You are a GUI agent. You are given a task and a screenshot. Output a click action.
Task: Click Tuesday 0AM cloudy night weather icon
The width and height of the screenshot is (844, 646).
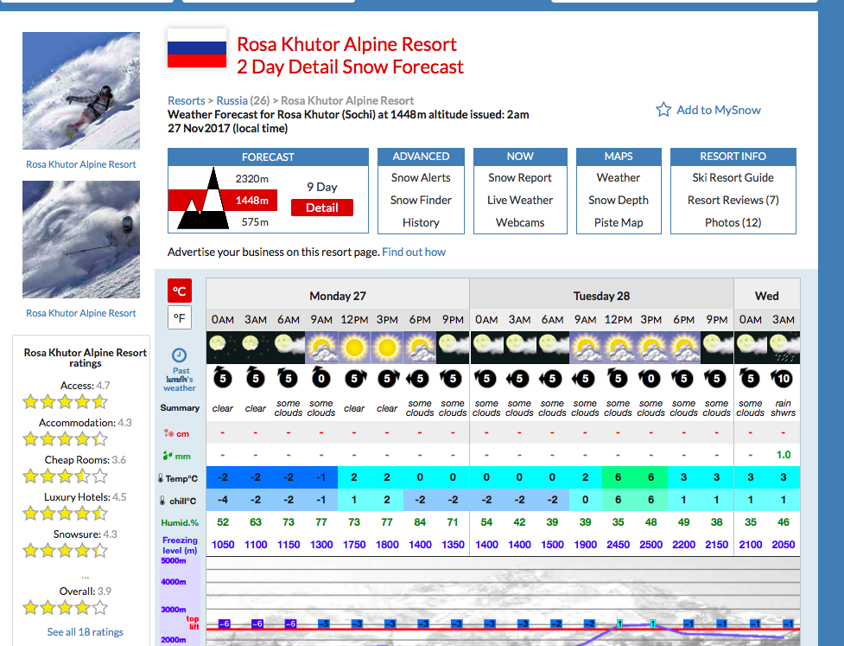point(486,348)
